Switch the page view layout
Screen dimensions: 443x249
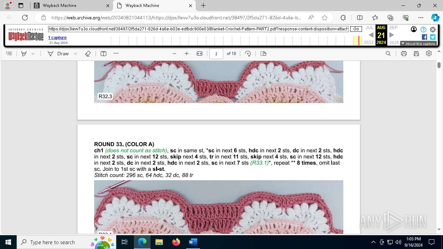tap(263, 54)
